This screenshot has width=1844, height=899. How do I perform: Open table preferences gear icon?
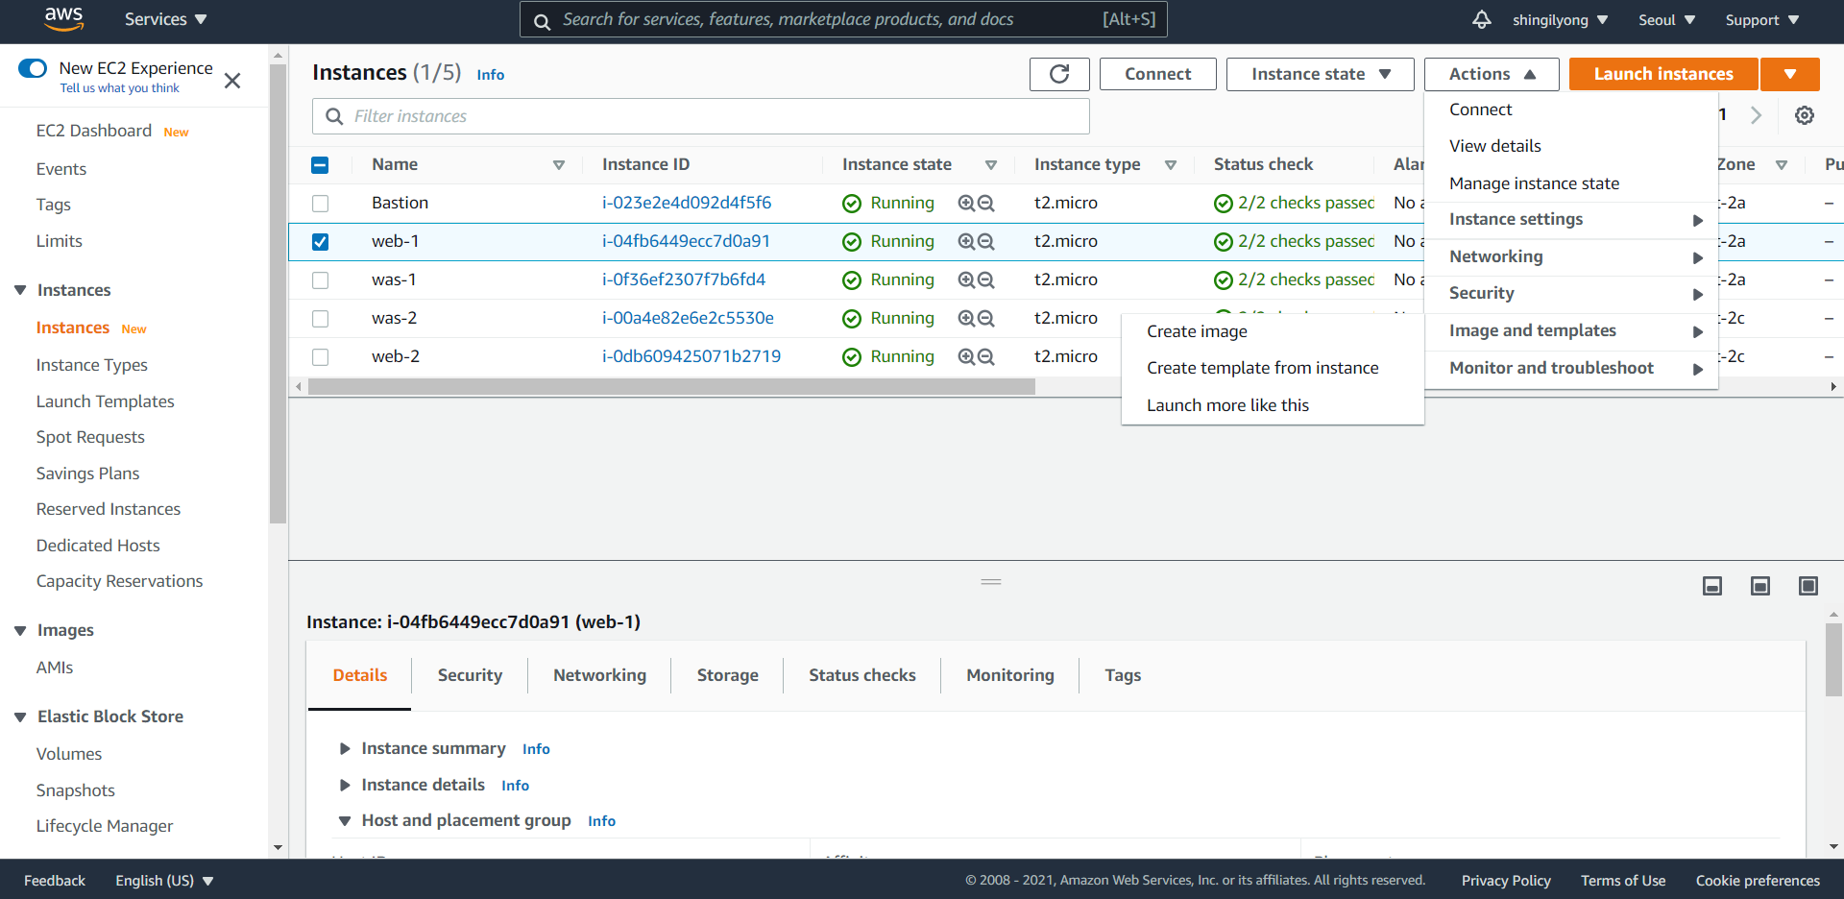(1805, 115)
